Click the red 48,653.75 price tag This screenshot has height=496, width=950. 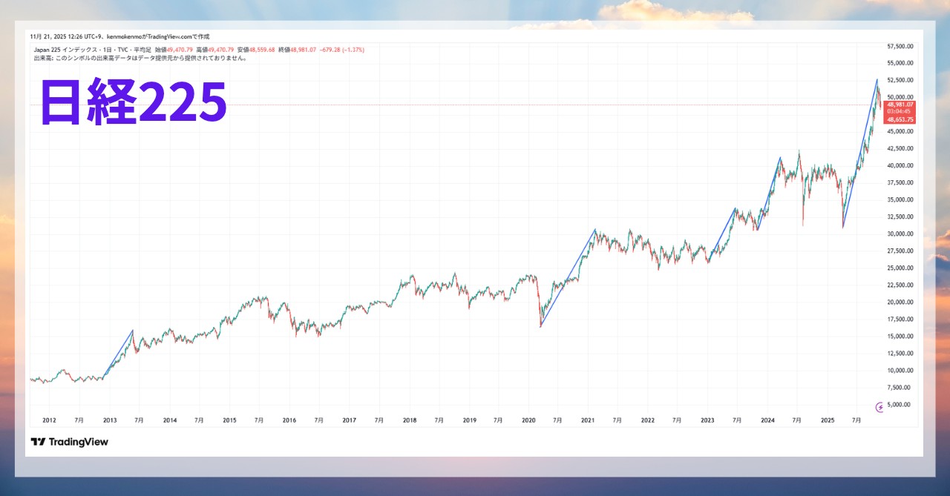point(900,119)
